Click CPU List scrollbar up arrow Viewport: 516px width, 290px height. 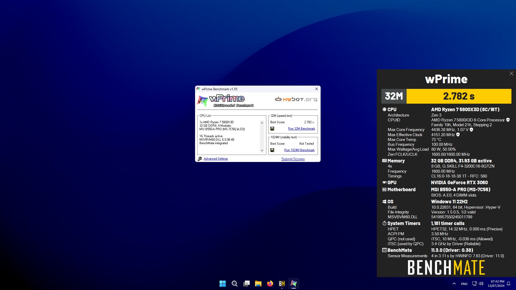coord(262,123)
